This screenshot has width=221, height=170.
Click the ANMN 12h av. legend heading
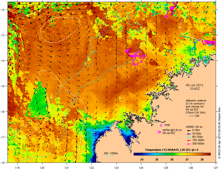coord(194,127)
